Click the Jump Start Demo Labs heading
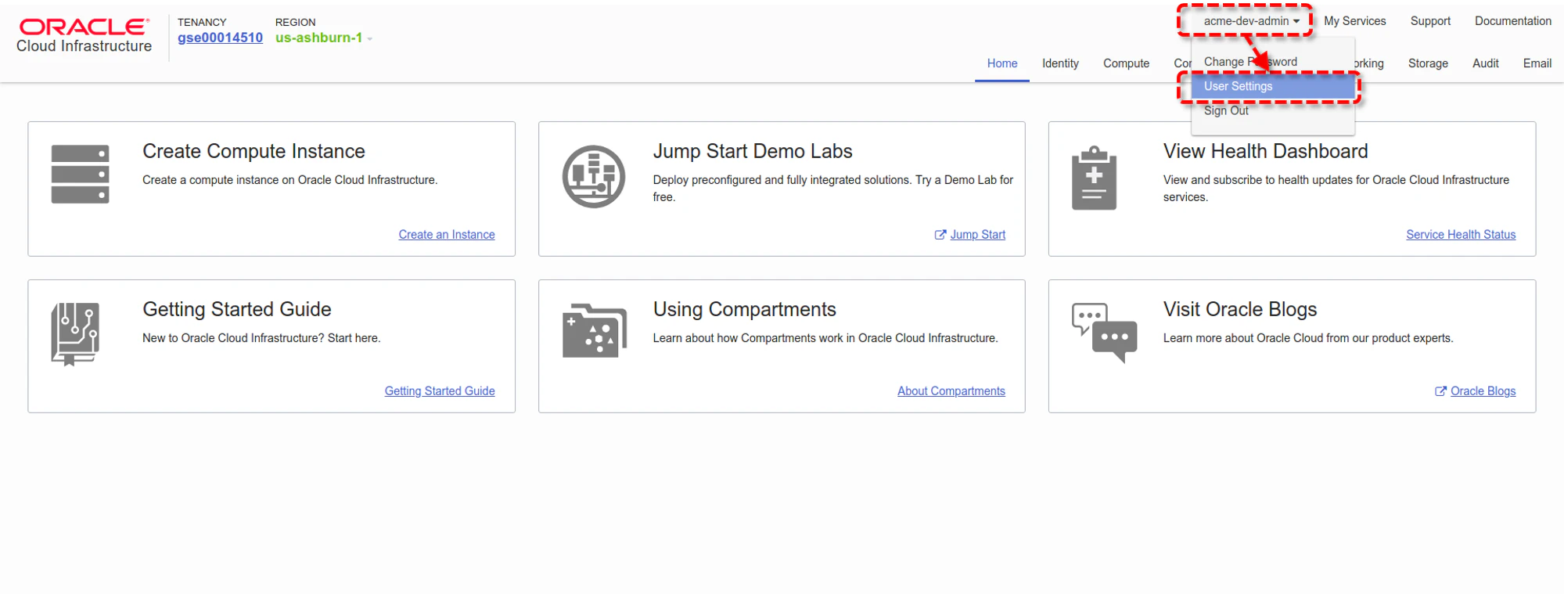Screen dimensions: 1564x594 tap(753, 151)
